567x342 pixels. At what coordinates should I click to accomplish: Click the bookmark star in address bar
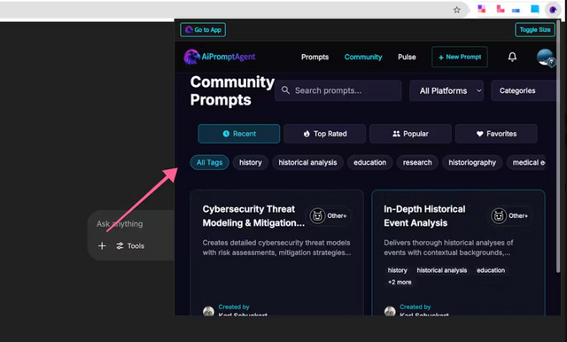(x=457, y=10)
